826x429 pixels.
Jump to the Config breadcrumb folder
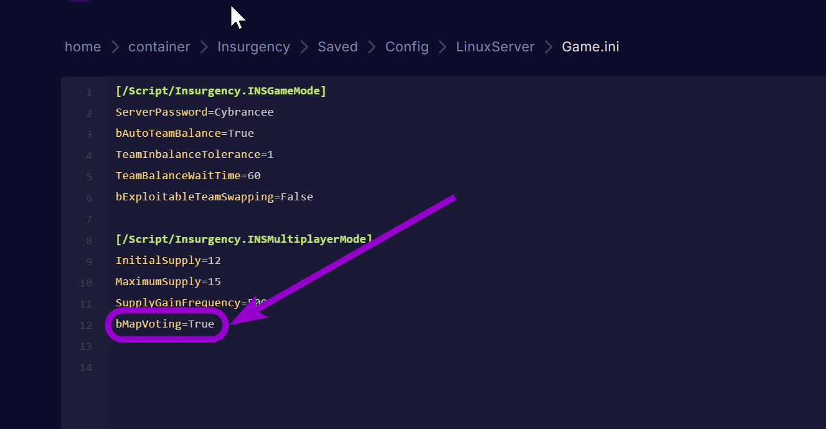pos(407,47)
